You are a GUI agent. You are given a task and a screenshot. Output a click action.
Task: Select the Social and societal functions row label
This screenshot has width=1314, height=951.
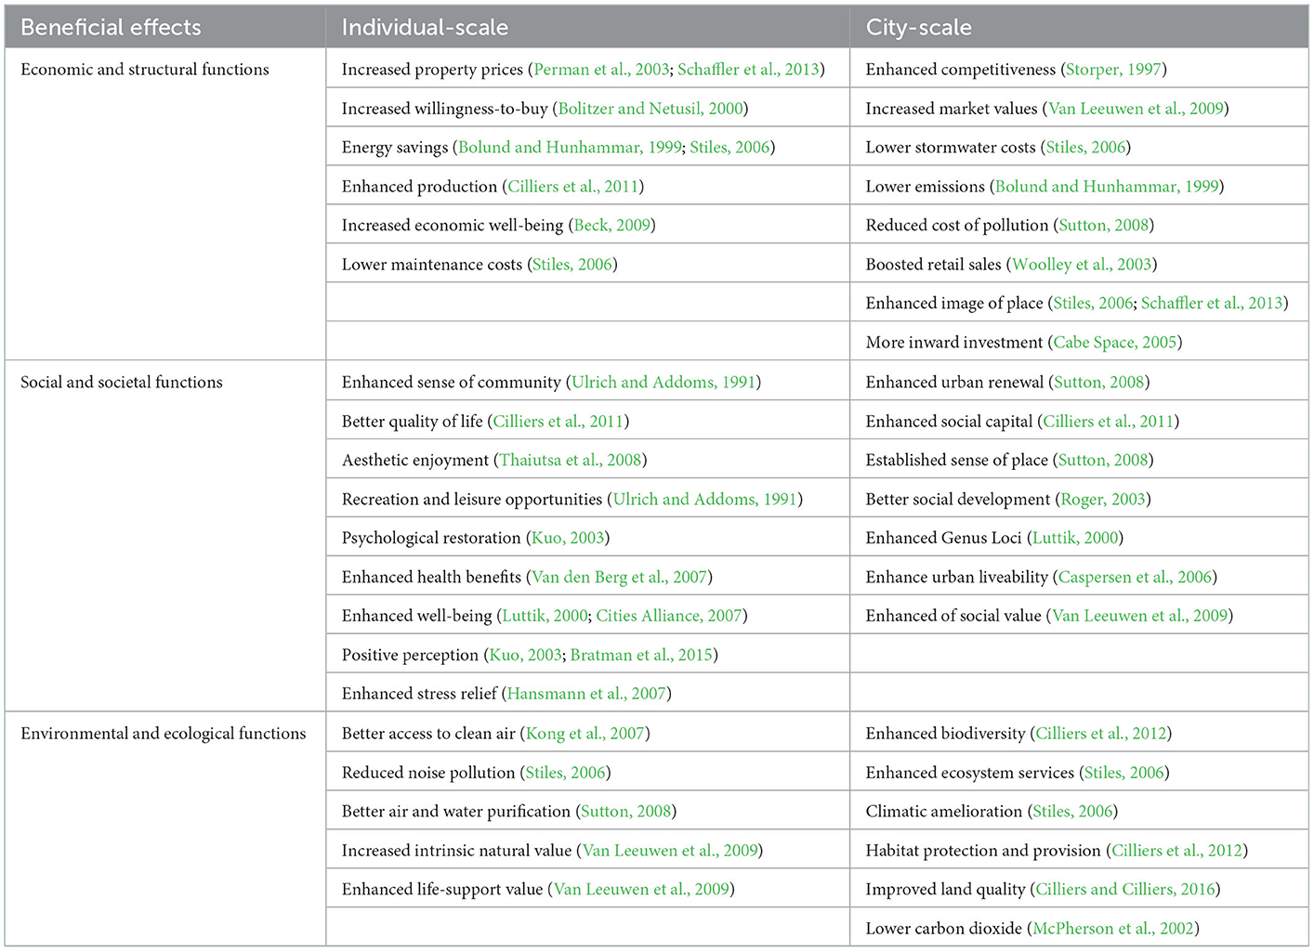[122, 383]
